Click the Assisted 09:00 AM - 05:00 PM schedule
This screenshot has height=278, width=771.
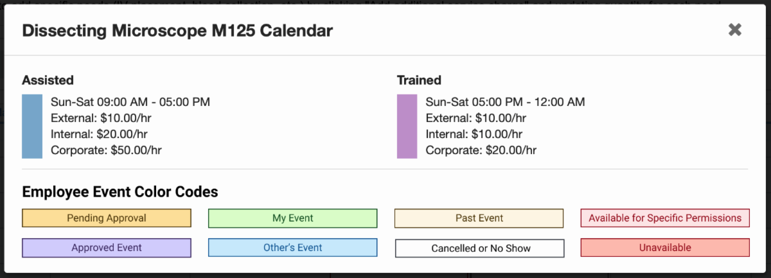(x=130, y=102)
